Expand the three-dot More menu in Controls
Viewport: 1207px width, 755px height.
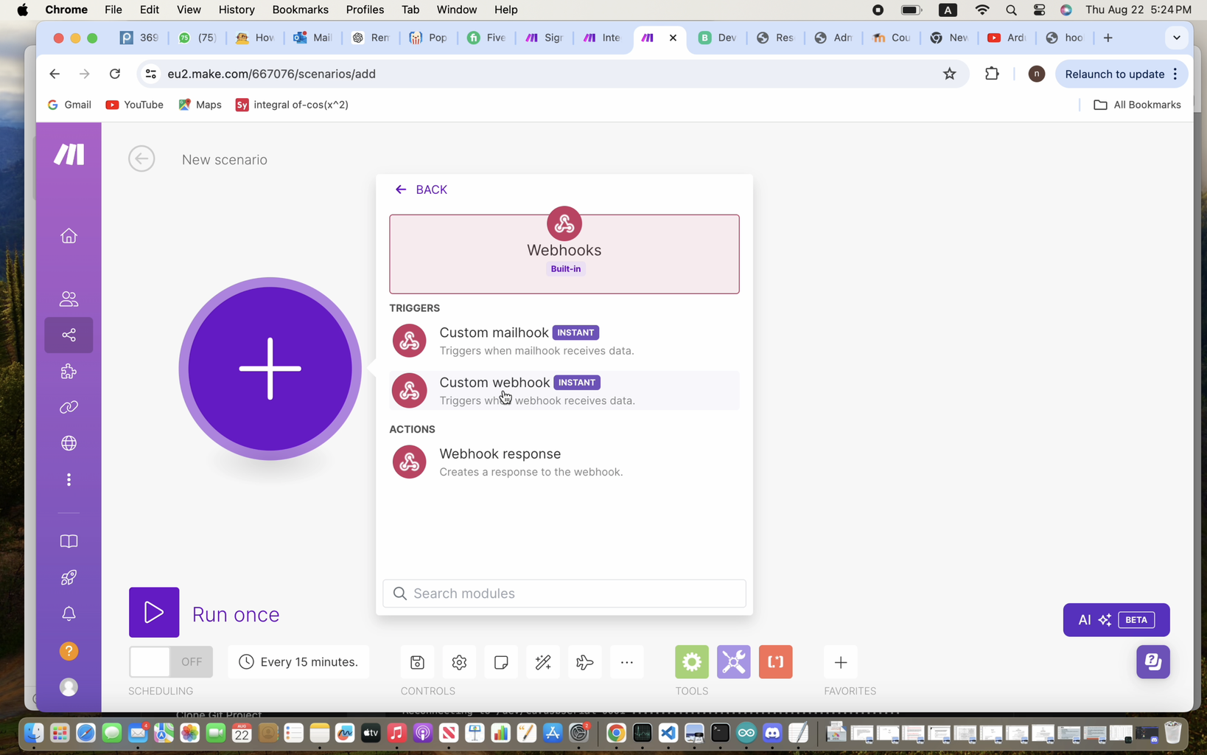(x=627, y=662)
